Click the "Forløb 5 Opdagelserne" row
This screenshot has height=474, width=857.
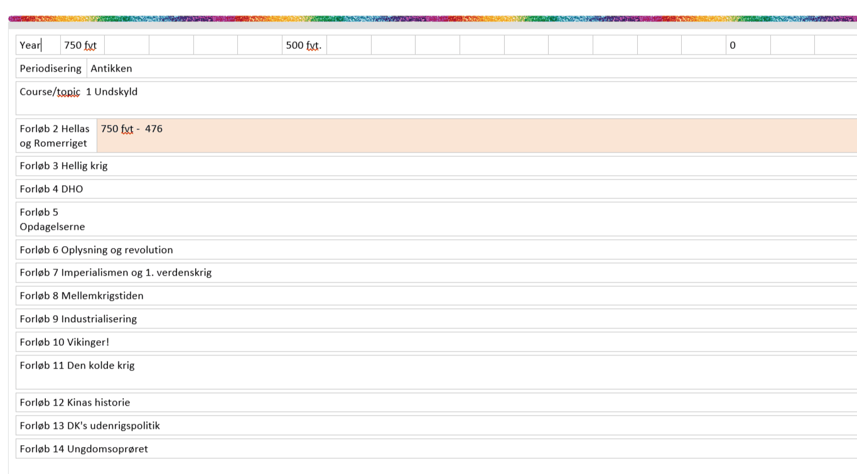[x=436, y=219]
